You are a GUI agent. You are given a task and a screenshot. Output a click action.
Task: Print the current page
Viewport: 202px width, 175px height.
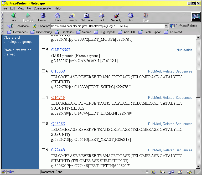101,17
